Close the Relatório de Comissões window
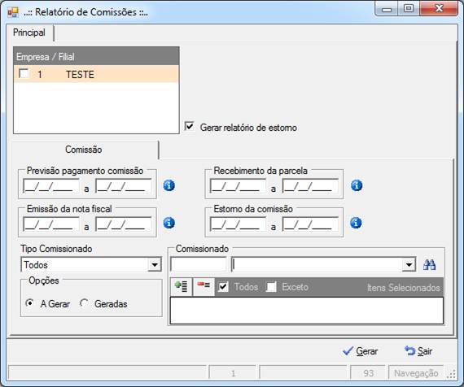 (439, 9)
